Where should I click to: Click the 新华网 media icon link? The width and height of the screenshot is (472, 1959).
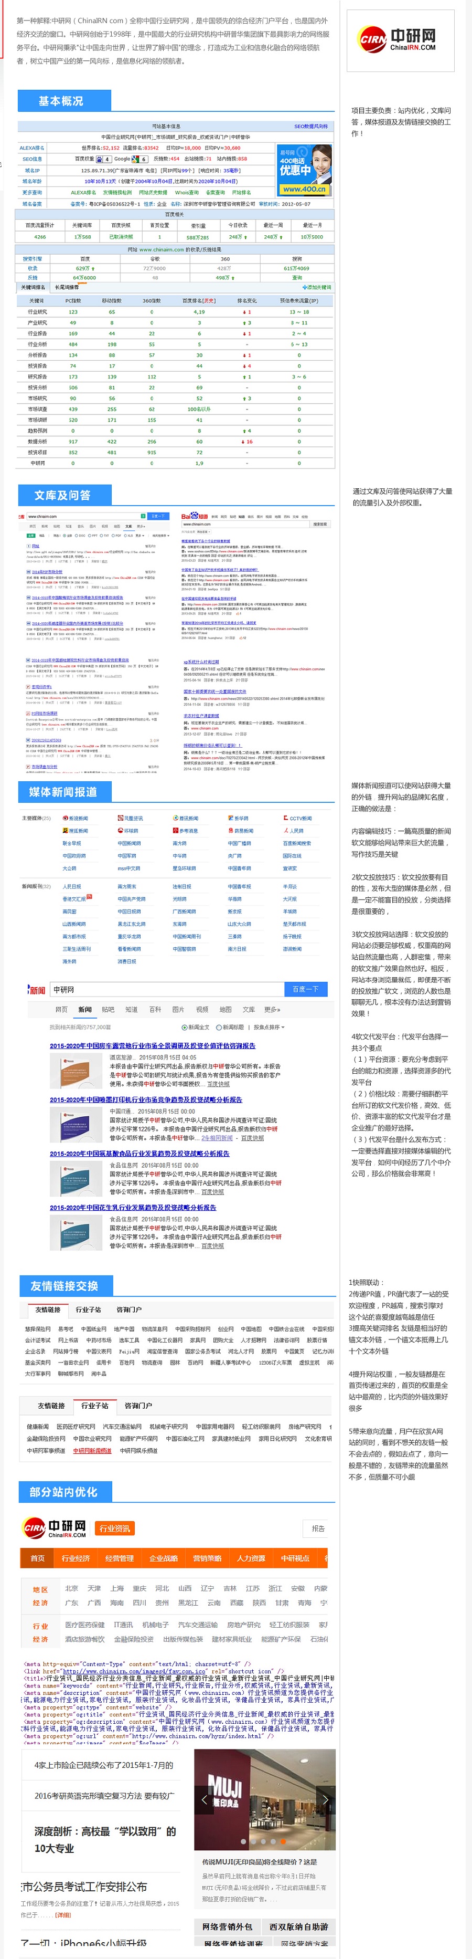(x=238, y=818)
